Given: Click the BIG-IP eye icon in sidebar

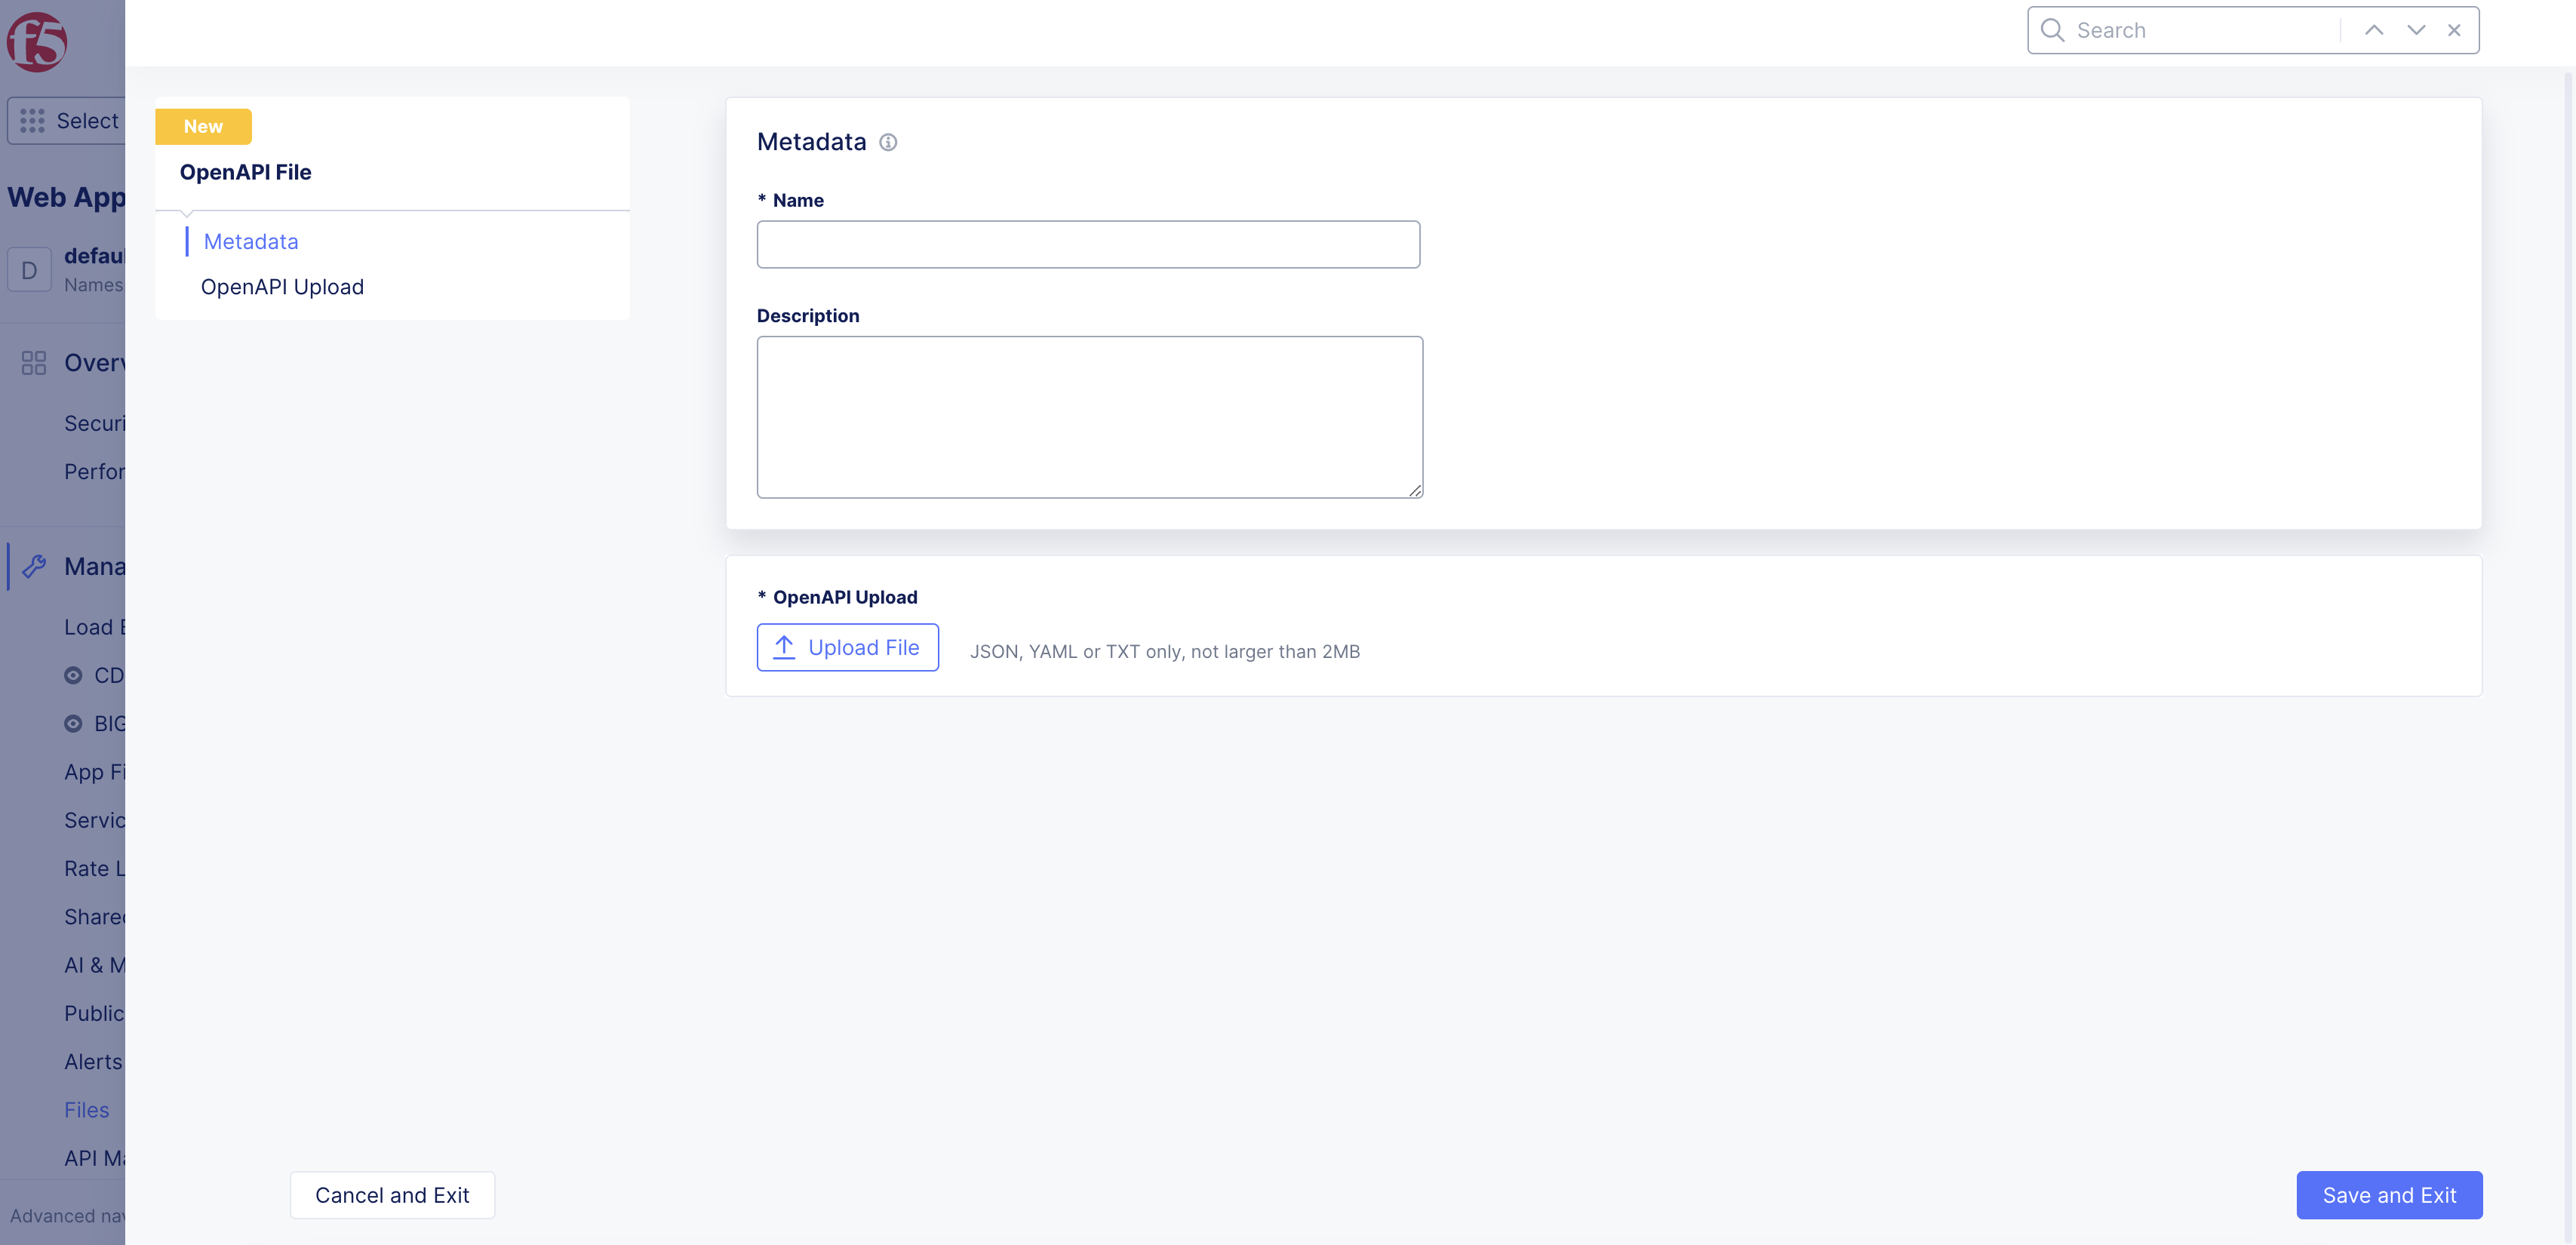Looking at the screenshot, I should pos(73,723).
